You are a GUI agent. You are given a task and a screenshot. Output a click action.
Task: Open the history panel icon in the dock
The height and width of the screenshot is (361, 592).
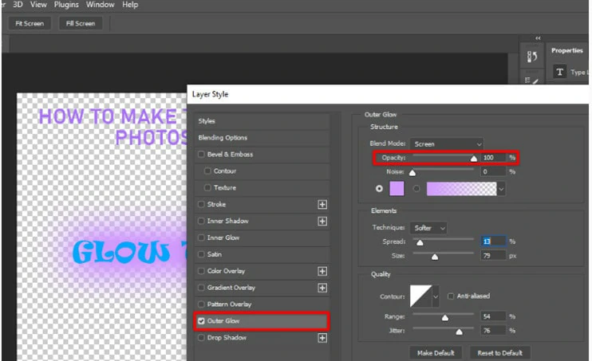pos(532,57)
